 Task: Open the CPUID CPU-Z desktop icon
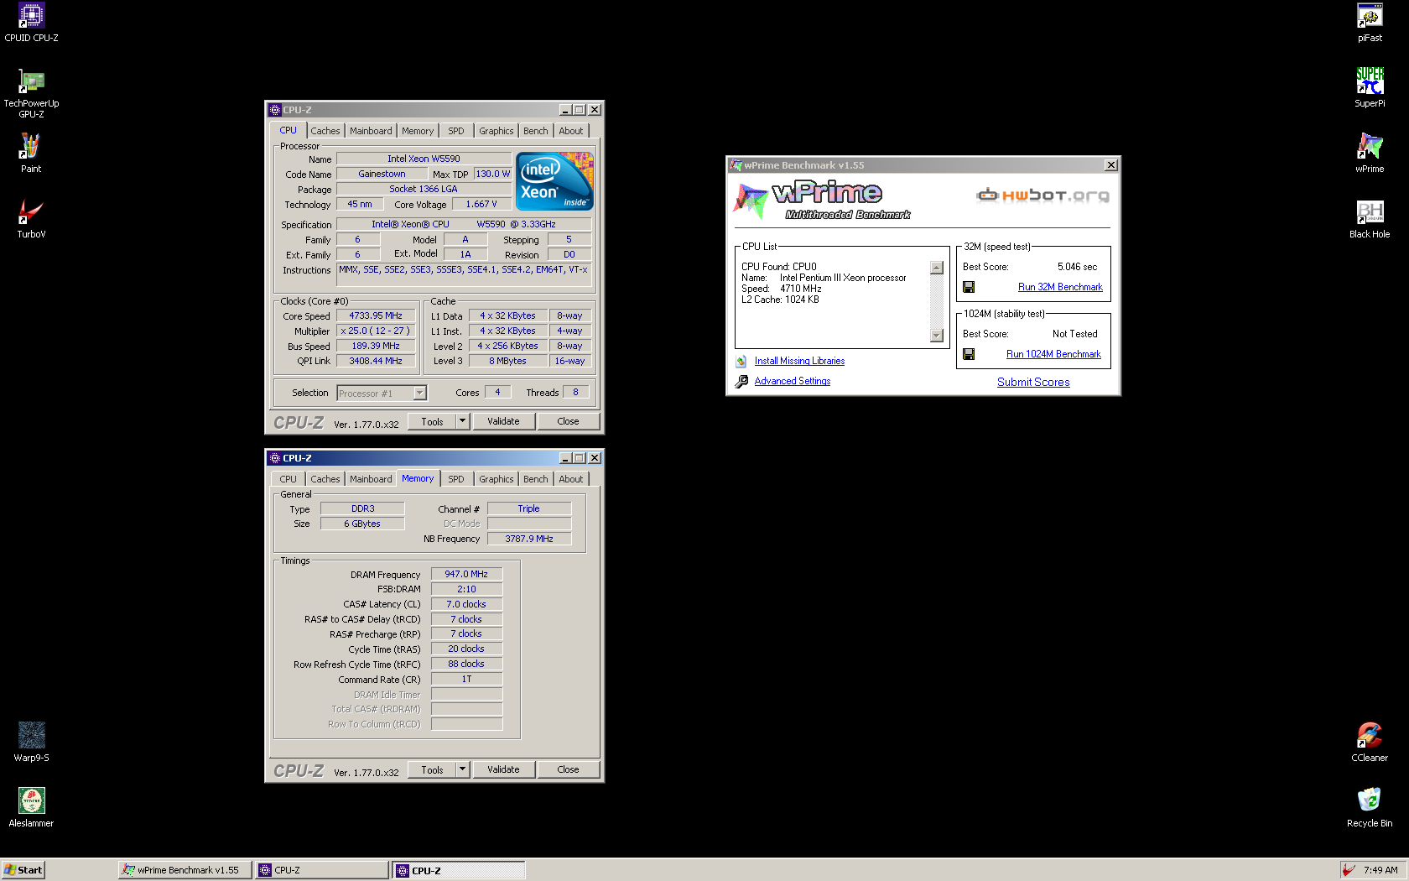[x=31, y=23]
